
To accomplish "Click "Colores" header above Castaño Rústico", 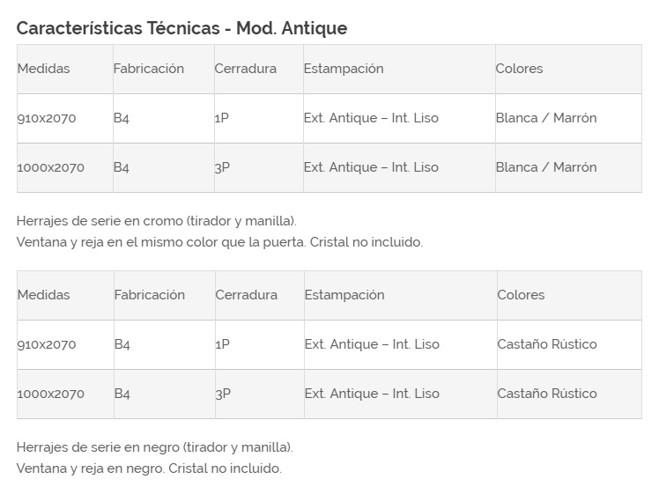I will point(521,295).
